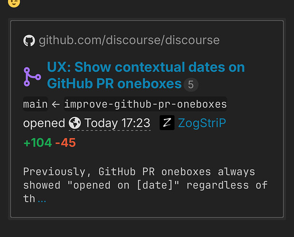
Task: Click the main branch label
Action: tap(36, 104)
